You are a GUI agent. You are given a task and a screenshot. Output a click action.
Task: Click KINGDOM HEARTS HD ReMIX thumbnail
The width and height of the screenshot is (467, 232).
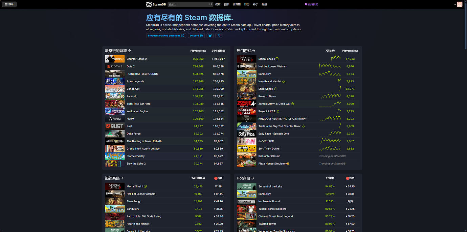[x=246, y=119]
